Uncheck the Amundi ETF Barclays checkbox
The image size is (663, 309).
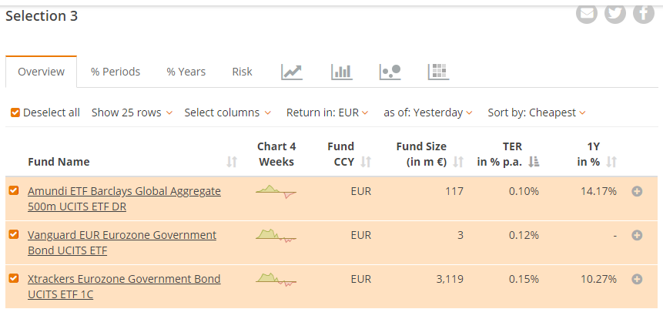(14, 190)
